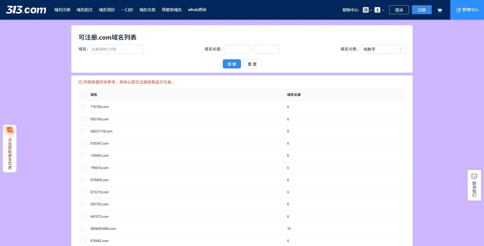484x246 pixels.
Task: Click the 登录 button
Action: click(399, 10)
